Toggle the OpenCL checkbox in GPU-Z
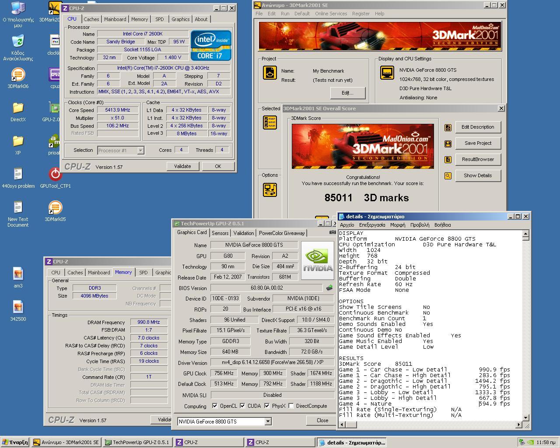Image resolution: width=560 pixels, height=448 pixels. [215, 406]
